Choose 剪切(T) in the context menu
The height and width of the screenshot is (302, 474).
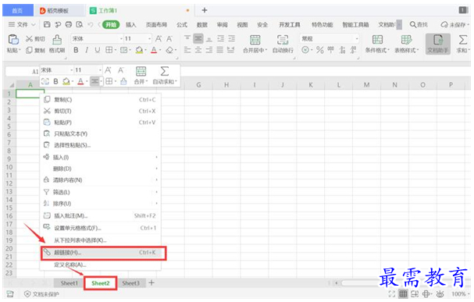pyautogui.click(x=100, y=111)
